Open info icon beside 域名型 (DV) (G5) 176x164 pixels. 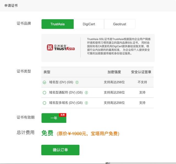(77, 82)
